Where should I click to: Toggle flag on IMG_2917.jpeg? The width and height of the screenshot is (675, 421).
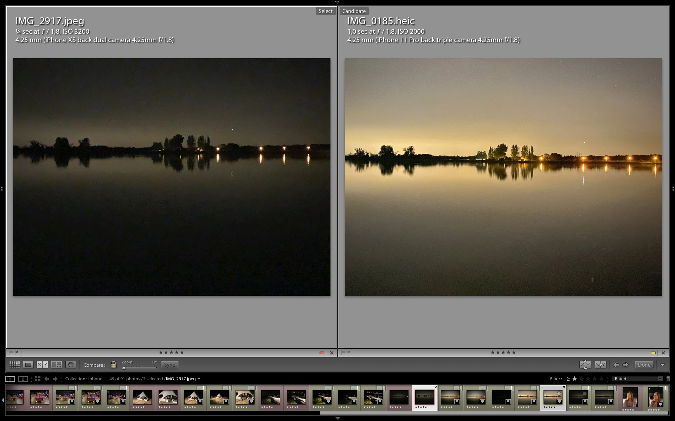point(11,353)
